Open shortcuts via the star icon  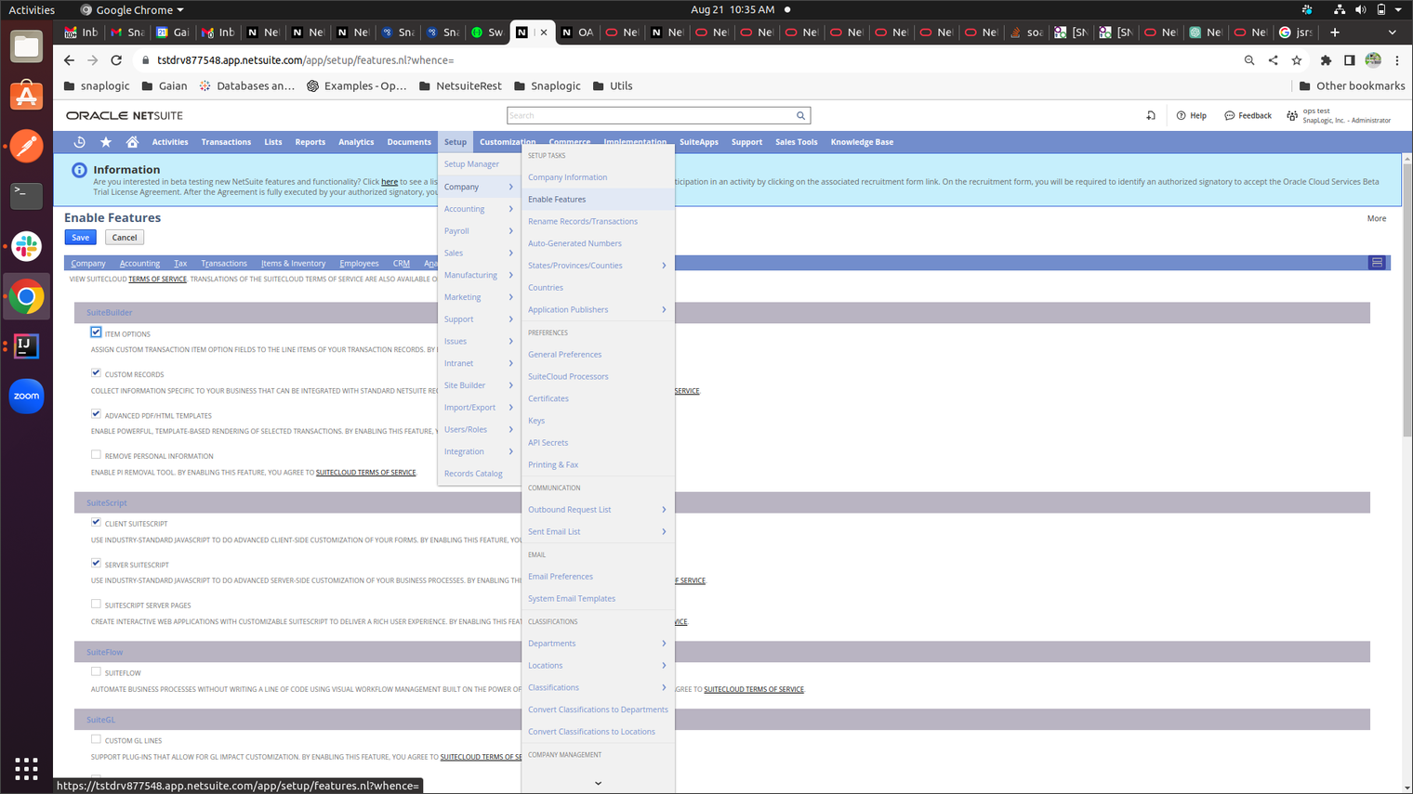(105, 142)
